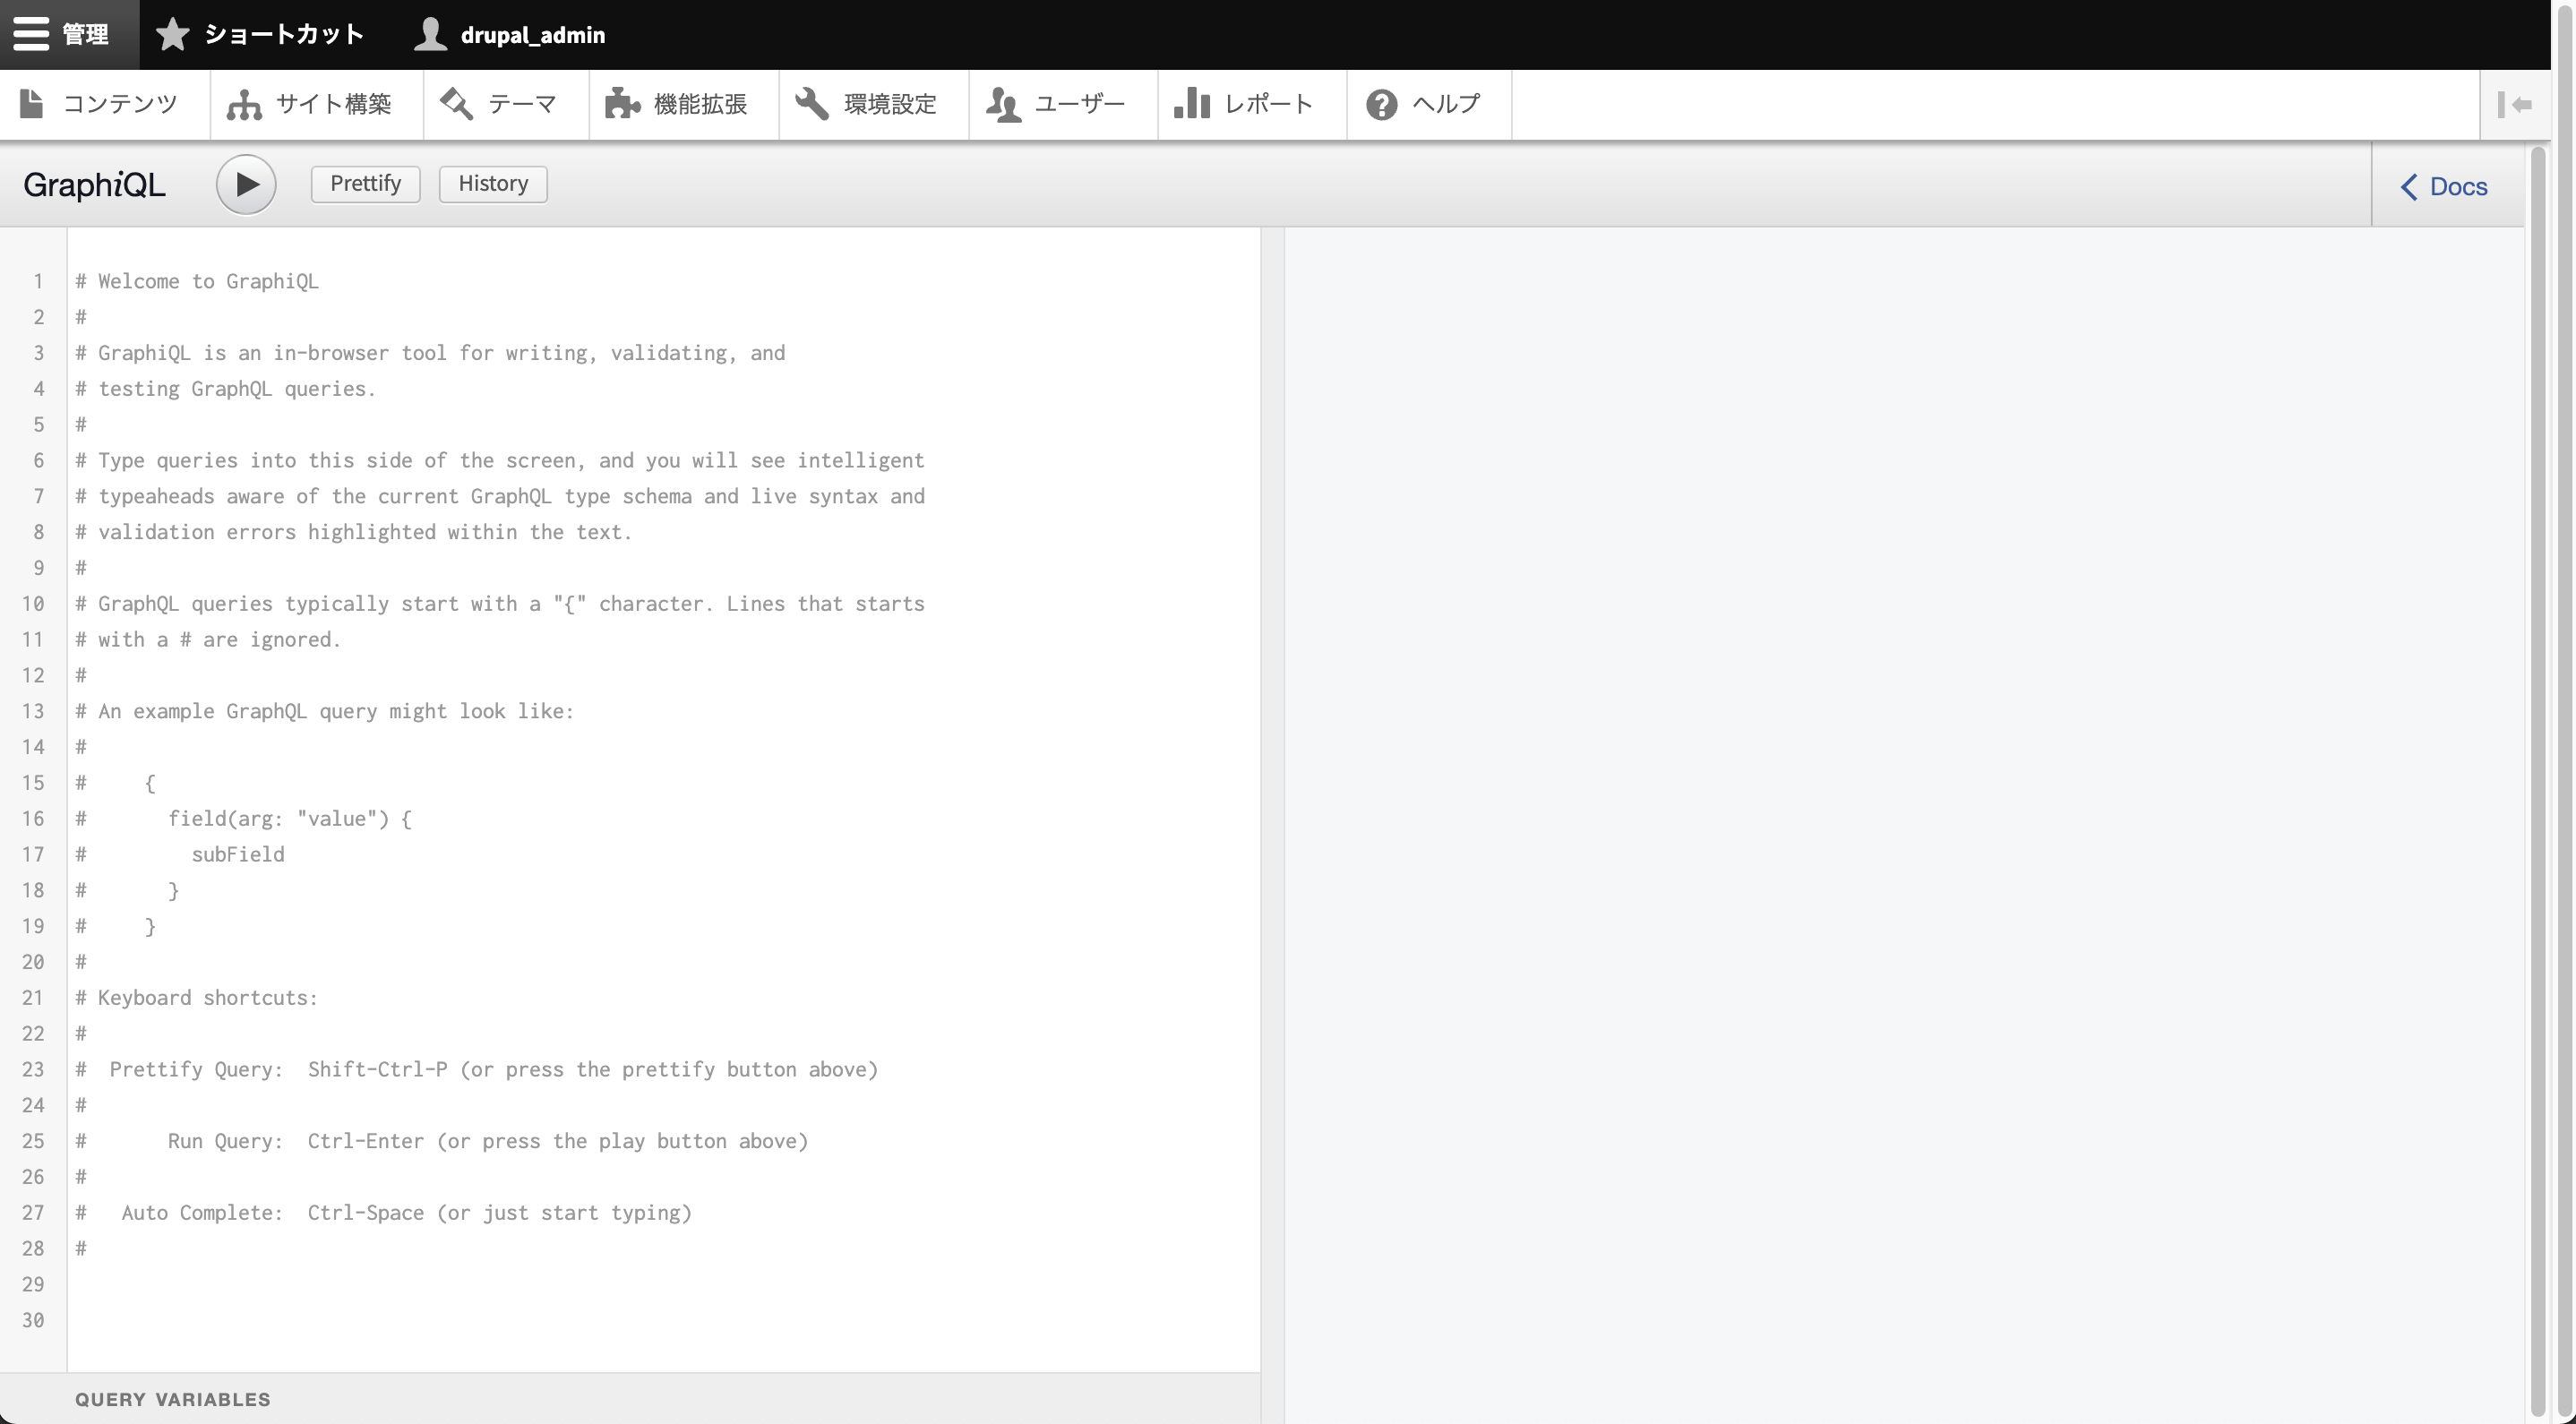
Task: Open the Docs panel
Action: click(2446, 186)
